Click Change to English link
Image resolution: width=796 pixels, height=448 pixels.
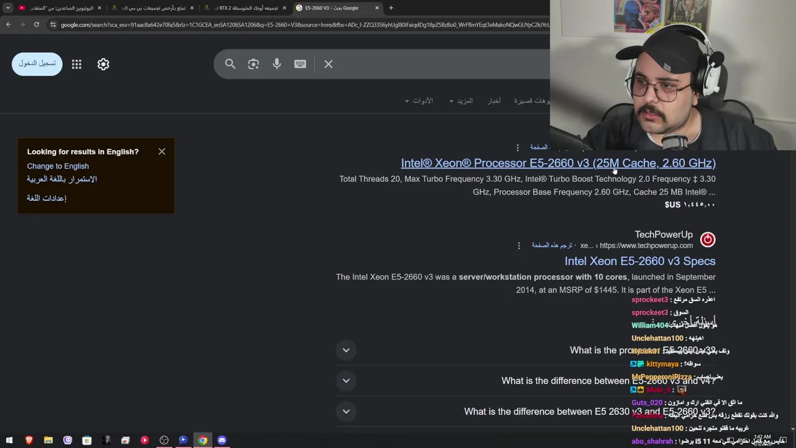tap(58, 166)
